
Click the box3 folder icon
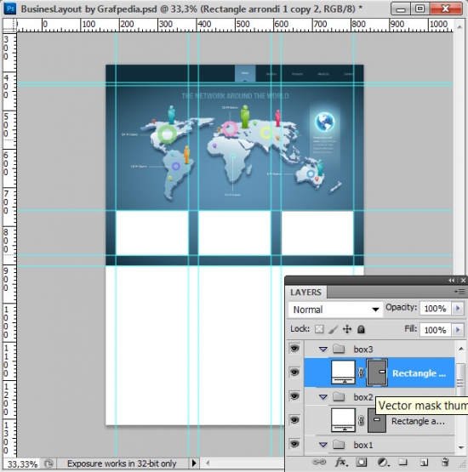339,350
